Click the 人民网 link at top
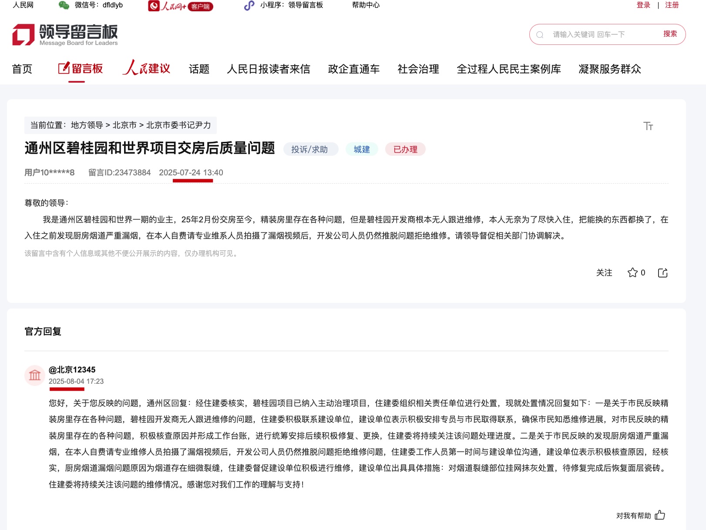The height and width of the screenshot is (530, 706). (23, 5)
